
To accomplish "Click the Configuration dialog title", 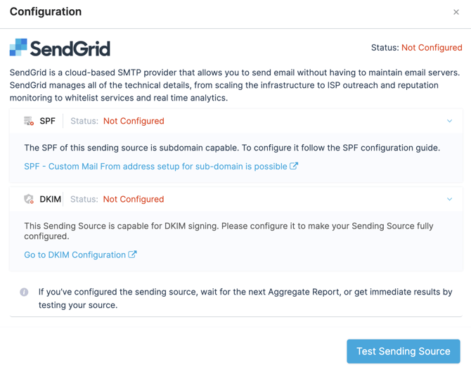I will [x=46, y=12].
